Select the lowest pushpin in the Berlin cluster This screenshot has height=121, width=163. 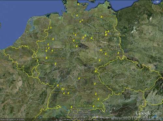tap(106, 35)
